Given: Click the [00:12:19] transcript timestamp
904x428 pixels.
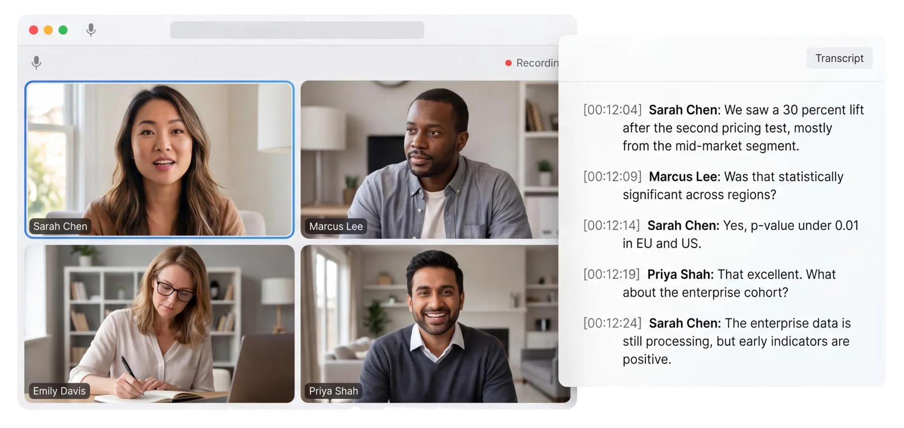Looking at the screenshot, I should 611,274.
